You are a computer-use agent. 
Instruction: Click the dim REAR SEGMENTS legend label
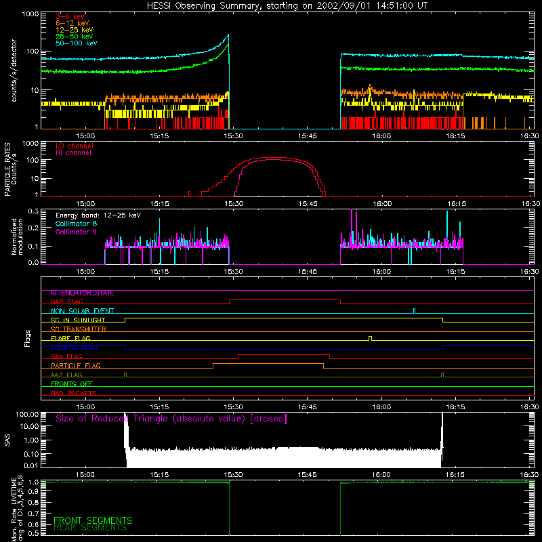point(90,528)
